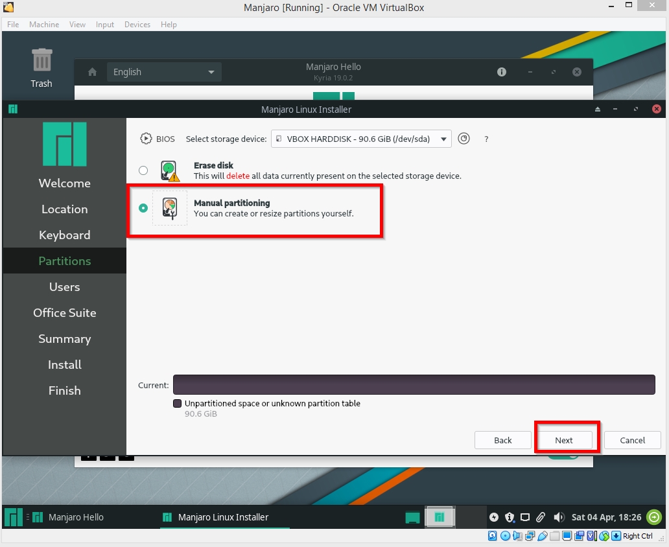
Task: Select the Erase disk radio button
Action: (143, 170)
